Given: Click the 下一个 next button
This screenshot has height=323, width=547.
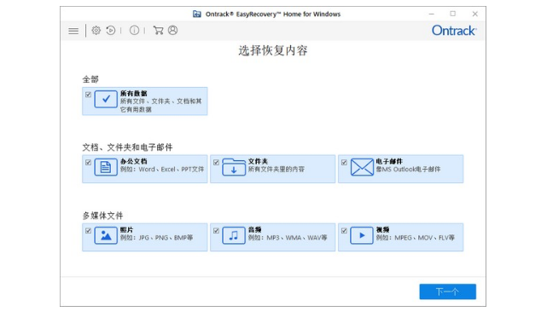Looking at the screenshot, I should [447, 291].
